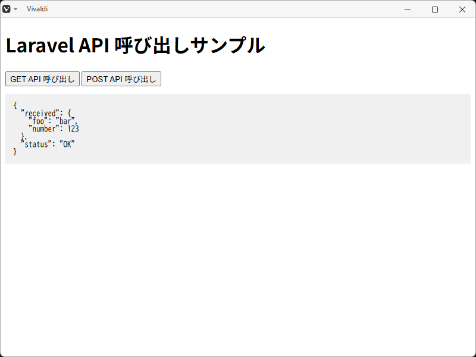The width and height of the screenshot is (476, 357).
Task: Select the "OK" status value
Action: 67,144
